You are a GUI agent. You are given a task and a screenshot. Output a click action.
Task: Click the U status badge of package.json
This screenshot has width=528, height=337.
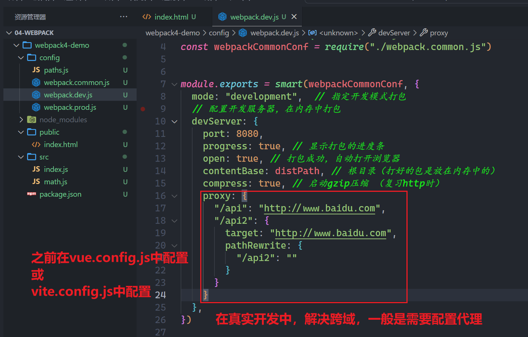[125, 194]
